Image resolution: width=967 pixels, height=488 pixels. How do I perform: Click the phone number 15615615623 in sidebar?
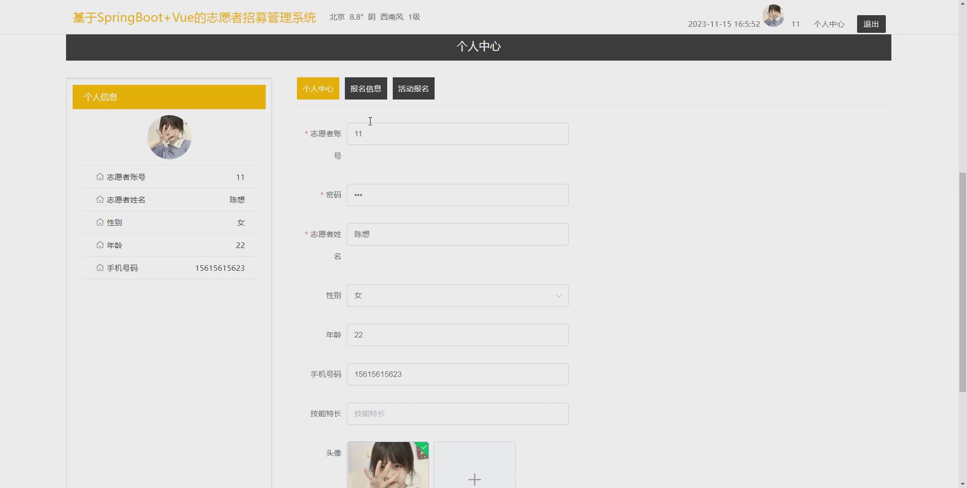coord(220,268)
